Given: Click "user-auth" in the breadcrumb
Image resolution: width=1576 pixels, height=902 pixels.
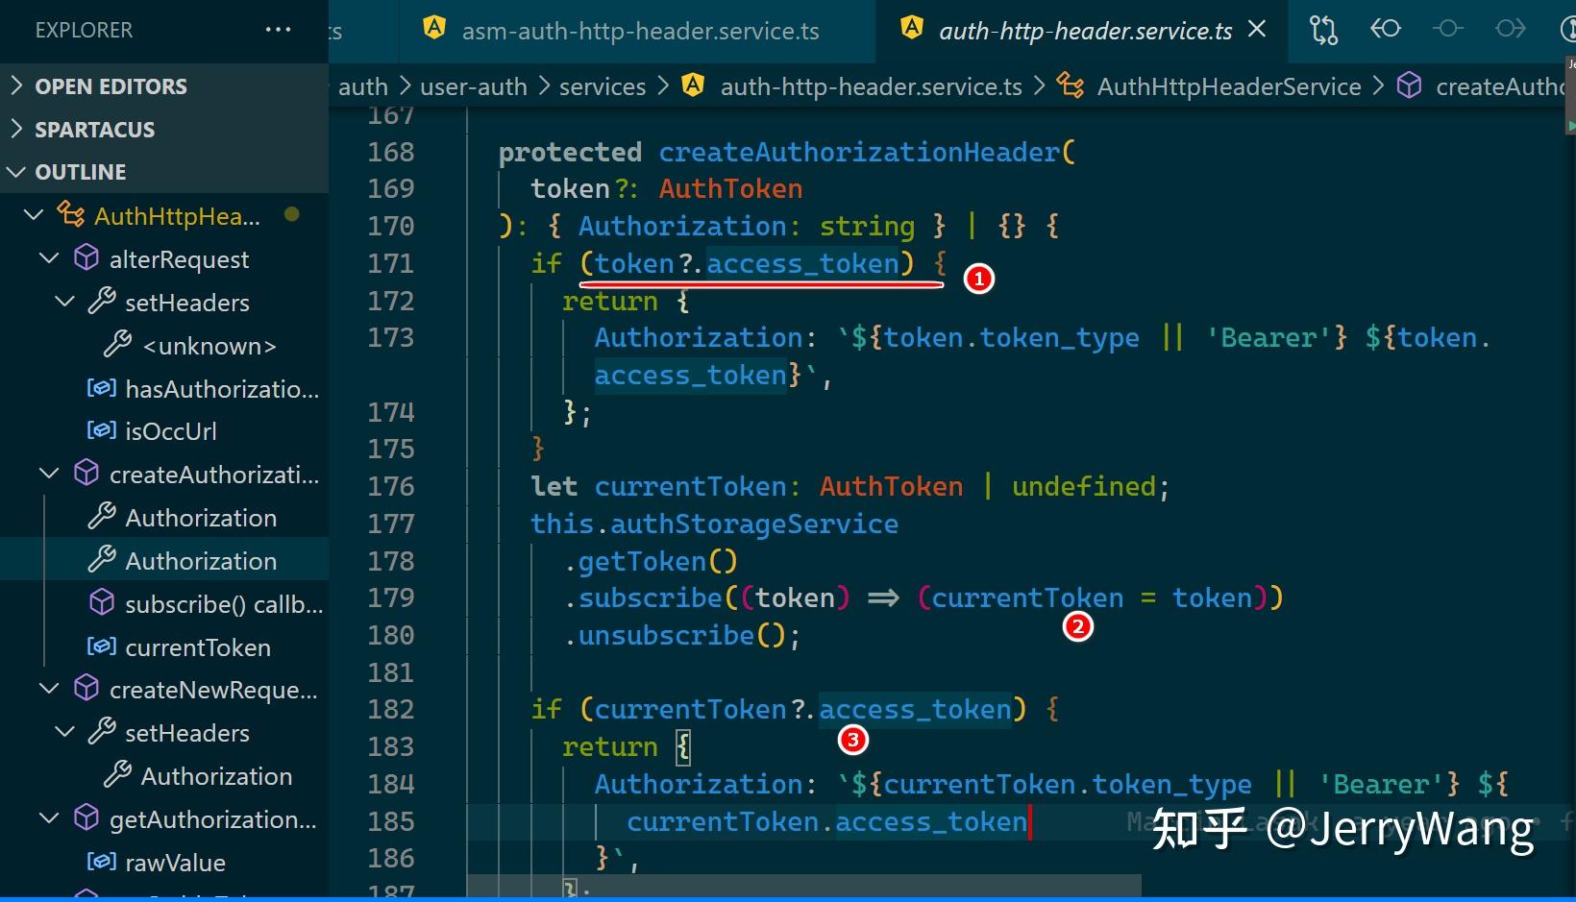Looking at the screenshot, I should pyautogui.click(x=473, y=85).
